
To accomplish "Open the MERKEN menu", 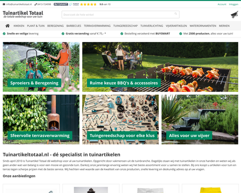I will [x=224, y=26].
